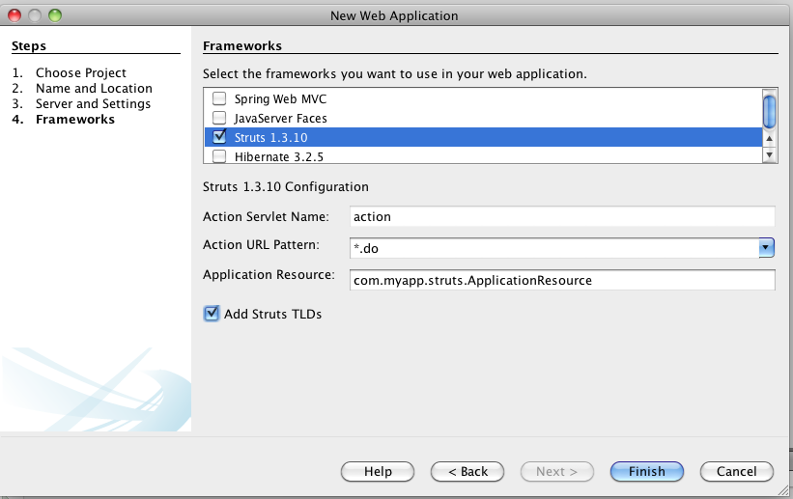Click the Action Servlet Name label
The width and height of the screenshot is (793, 499).
pos(266,216)
